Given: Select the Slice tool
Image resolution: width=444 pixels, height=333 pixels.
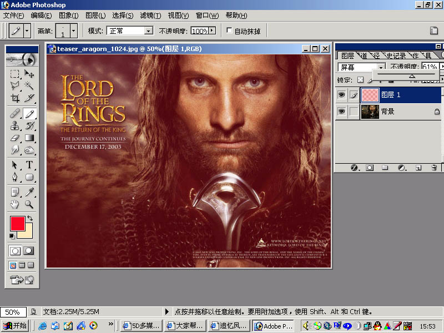Looking at the screenshot, I should click(29, 98).
